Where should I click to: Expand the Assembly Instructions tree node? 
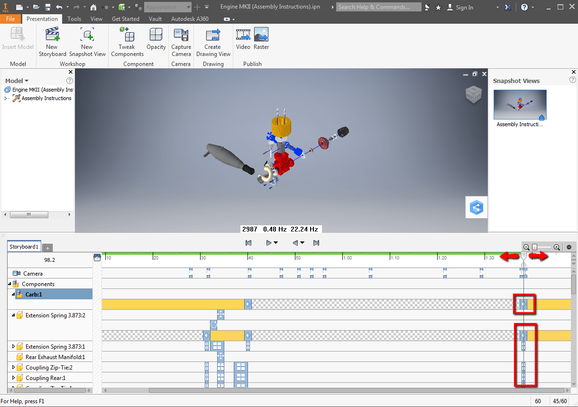click(6, 98)
